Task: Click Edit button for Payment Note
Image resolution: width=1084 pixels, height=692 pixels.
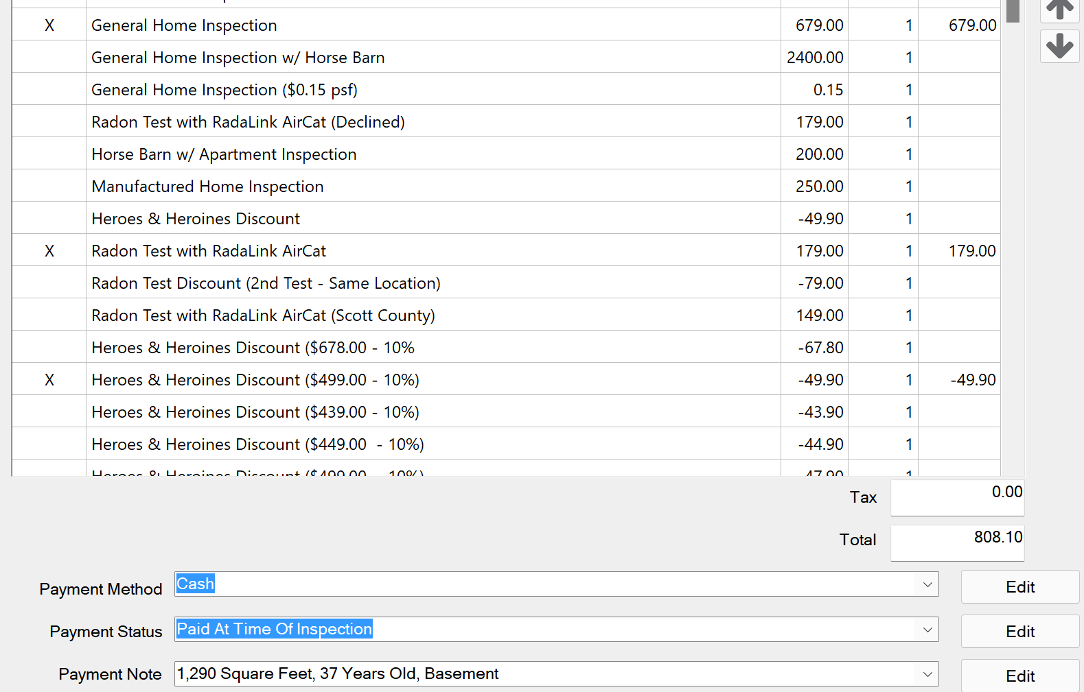Action: click(x=1019, y=676)
